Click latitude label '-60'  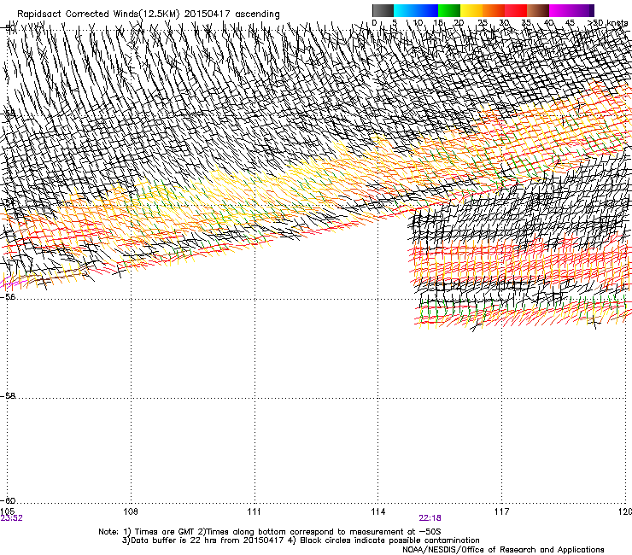tap(8, 500)
